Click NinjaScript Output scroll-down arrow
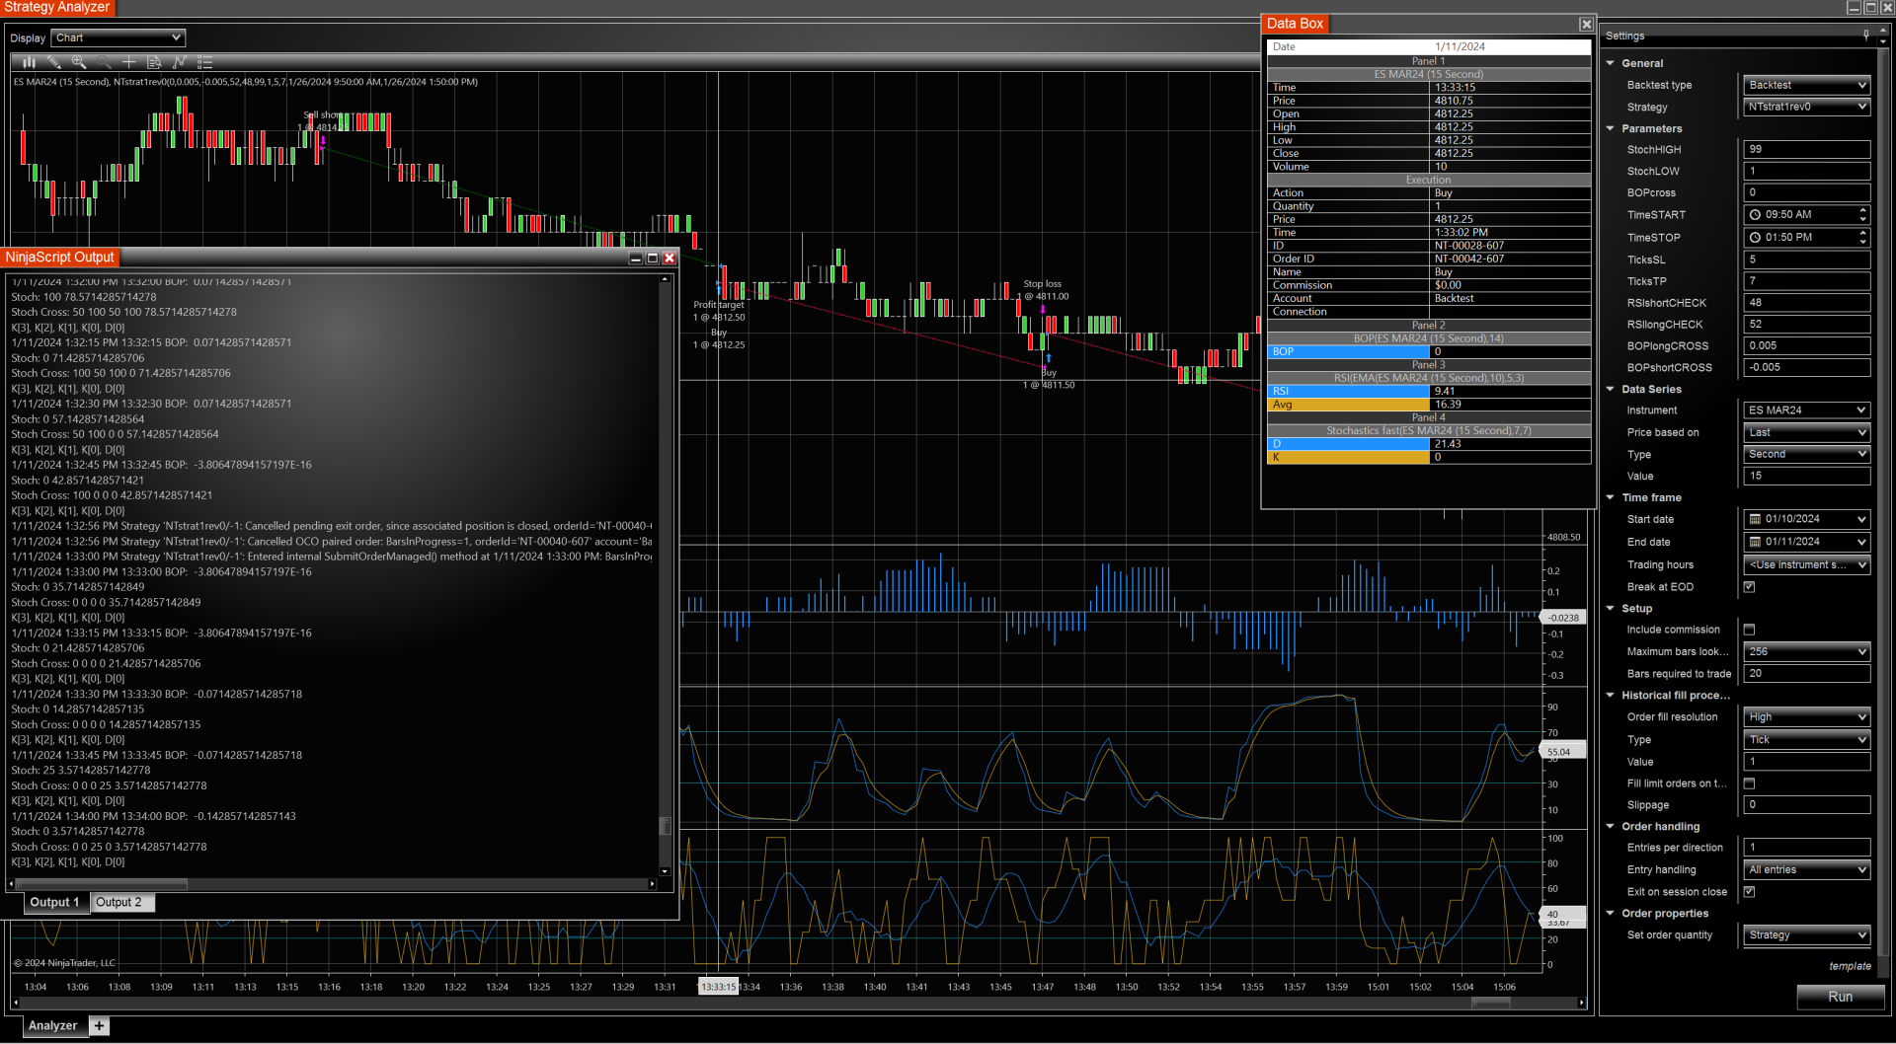This screenshot has height=1044, width=1896. coord(665,871)
